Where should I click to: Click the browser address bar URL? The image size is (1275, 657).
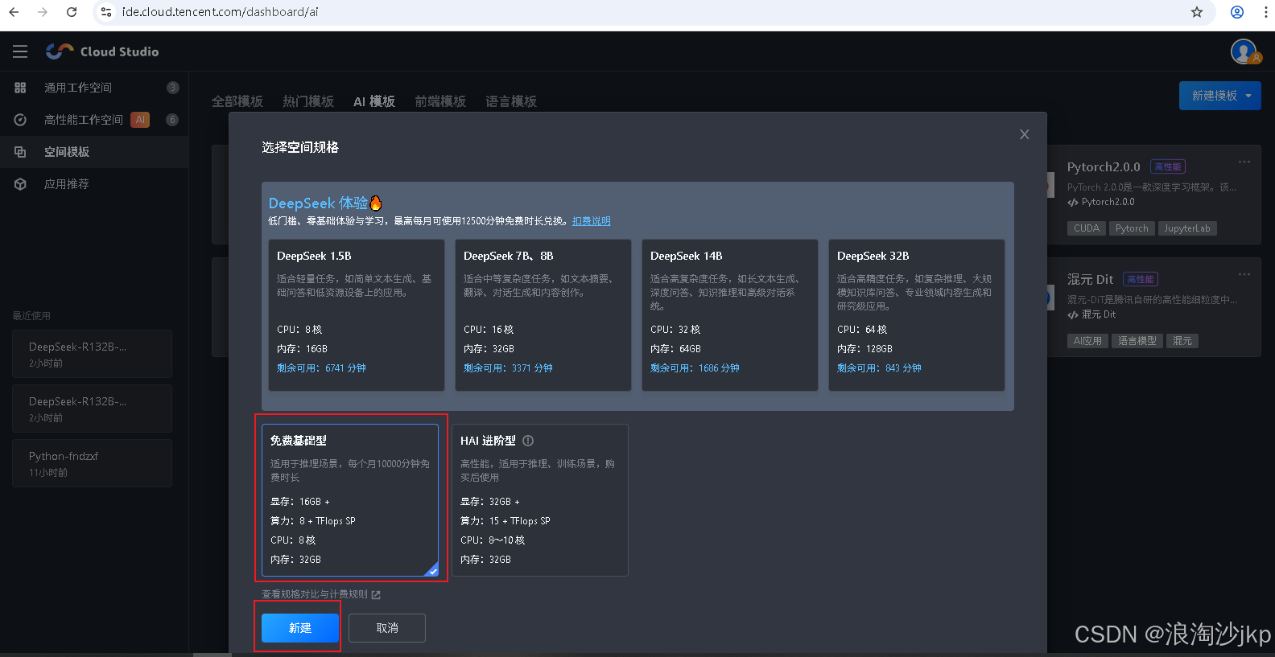(221, 12)
